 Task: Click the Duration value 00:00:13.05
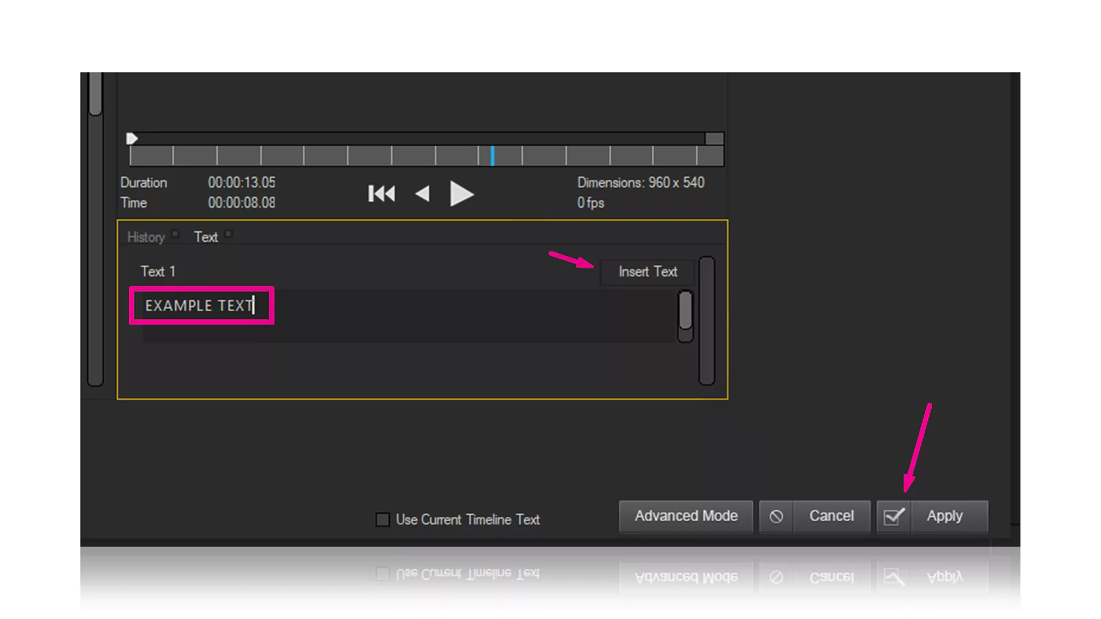tap(241, 183)
